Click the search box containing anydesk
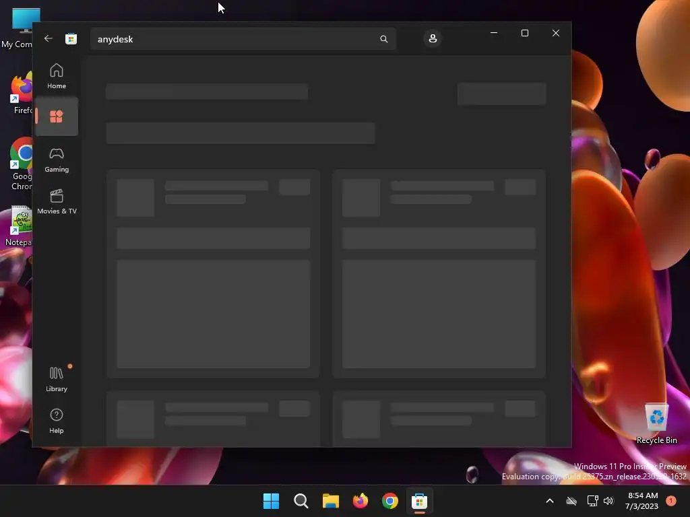The image size is (690, 517). (243, 39)
